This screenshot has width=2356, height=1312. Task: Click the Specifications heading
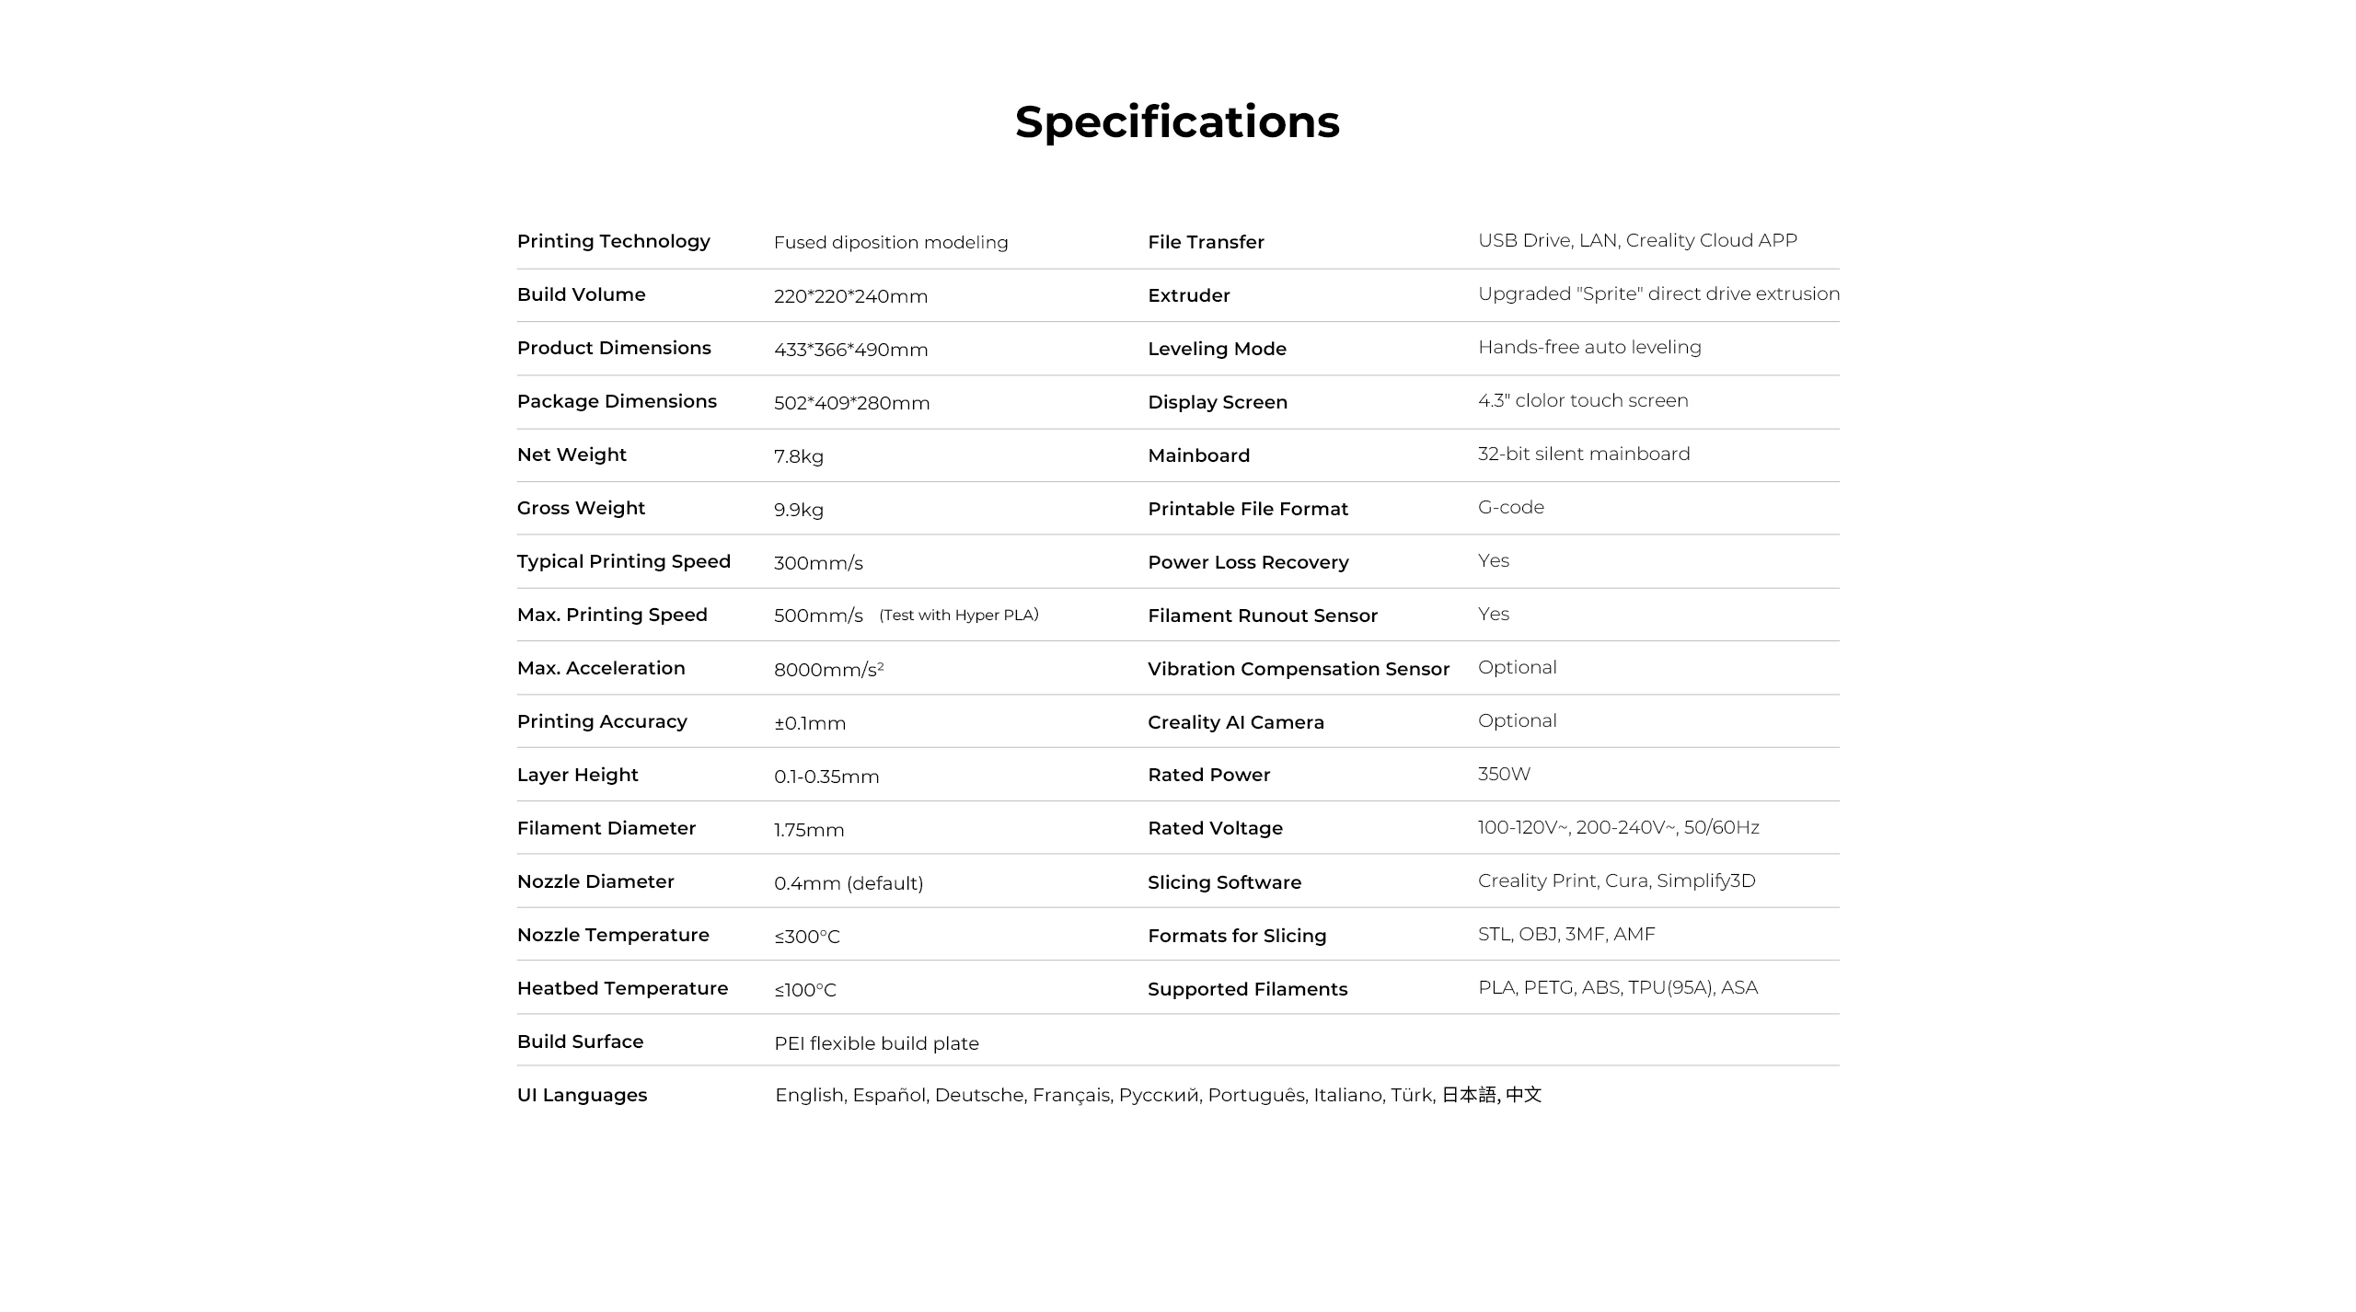(1177, 121)
